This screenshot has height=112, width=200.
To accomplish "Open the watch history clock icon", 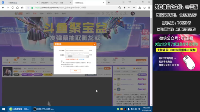I will coord(103,13).
